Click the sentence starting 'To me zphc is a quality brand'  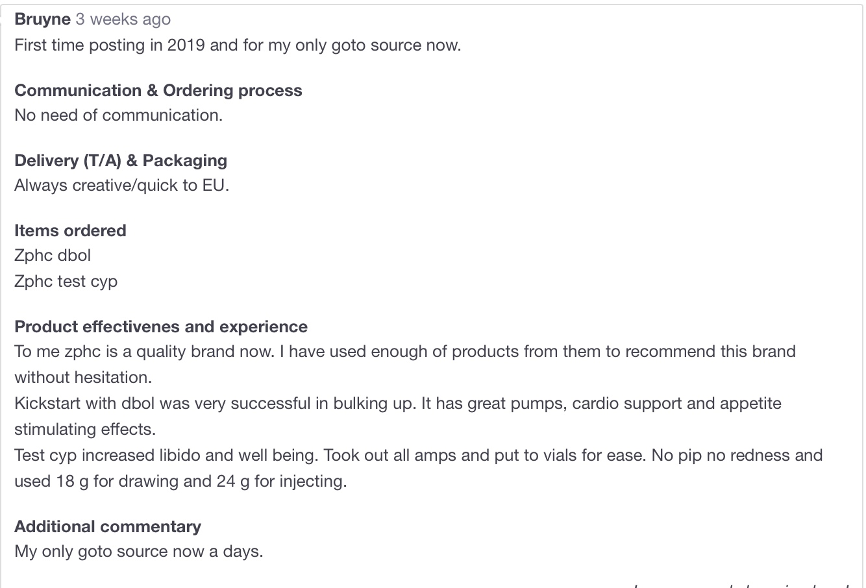pos(404,351)
